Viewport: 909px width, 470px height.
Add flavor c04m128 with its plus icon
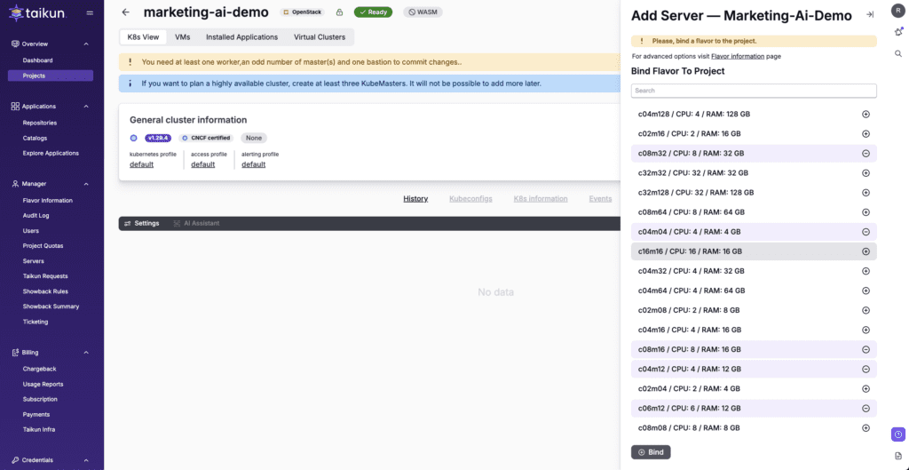tap(866, 114)
